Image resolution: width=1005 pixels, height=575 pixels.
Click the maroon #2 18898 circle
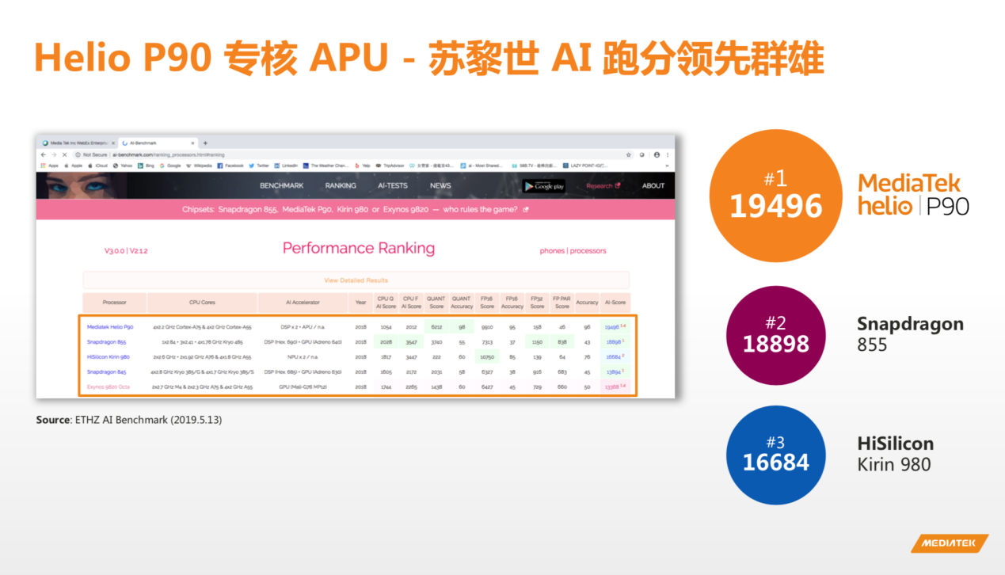tap(776, 336)
